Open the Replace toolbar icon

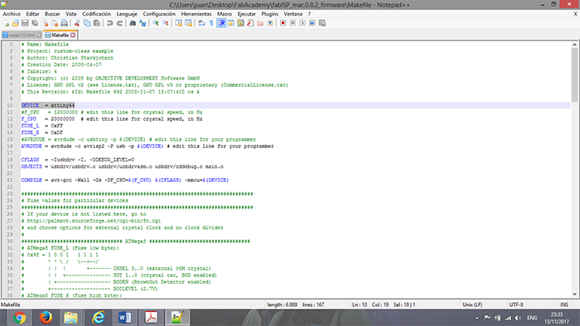pos(143,23)
